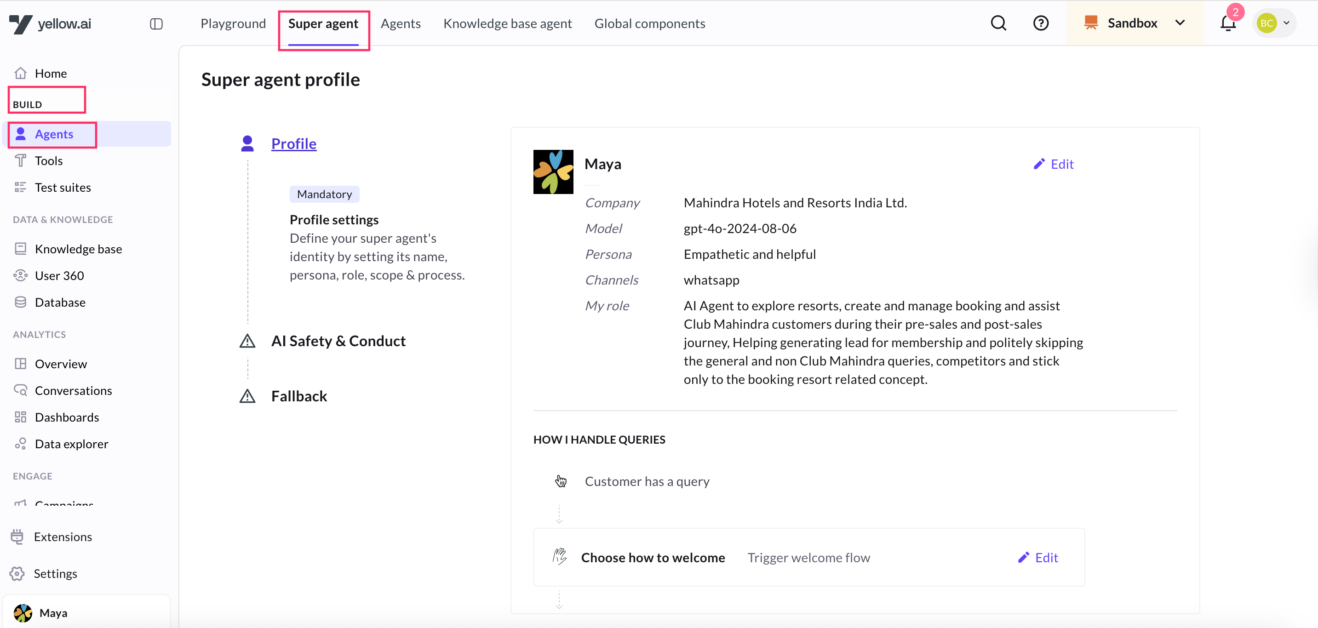Open Maya agent switcher at bottom
The height and width of the screenshot is (628, 1318).
[53, 613]
